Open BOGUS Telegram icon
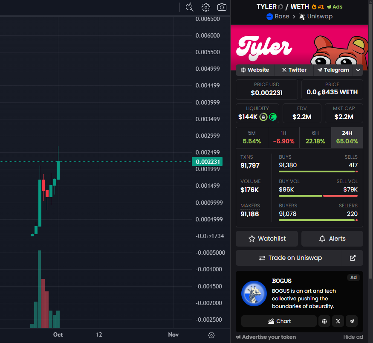Screen dimensions: 373x343 (352, 321)
